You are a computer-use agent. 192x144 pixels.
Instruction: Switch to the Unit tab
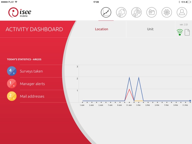click(150, 29)
